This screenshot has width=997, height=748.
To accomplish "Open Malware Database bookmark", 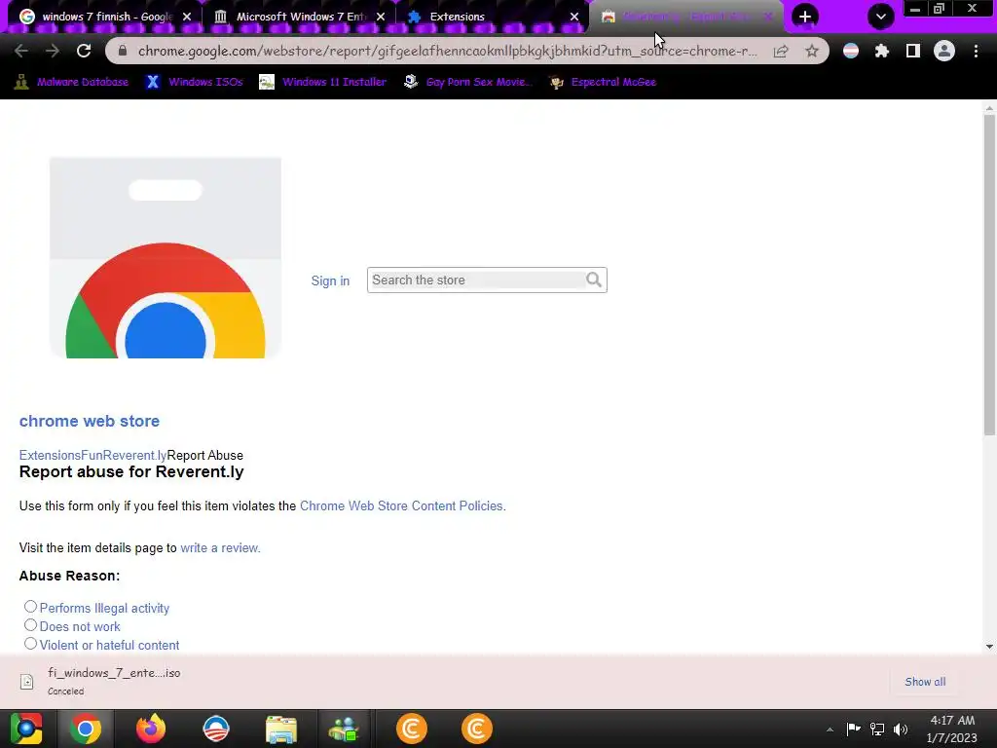I will point(71,82).
